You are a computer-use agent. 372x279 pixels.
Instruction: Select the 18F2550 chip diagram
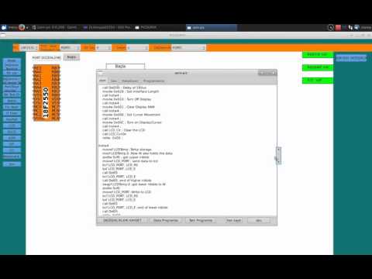point(46,93)
